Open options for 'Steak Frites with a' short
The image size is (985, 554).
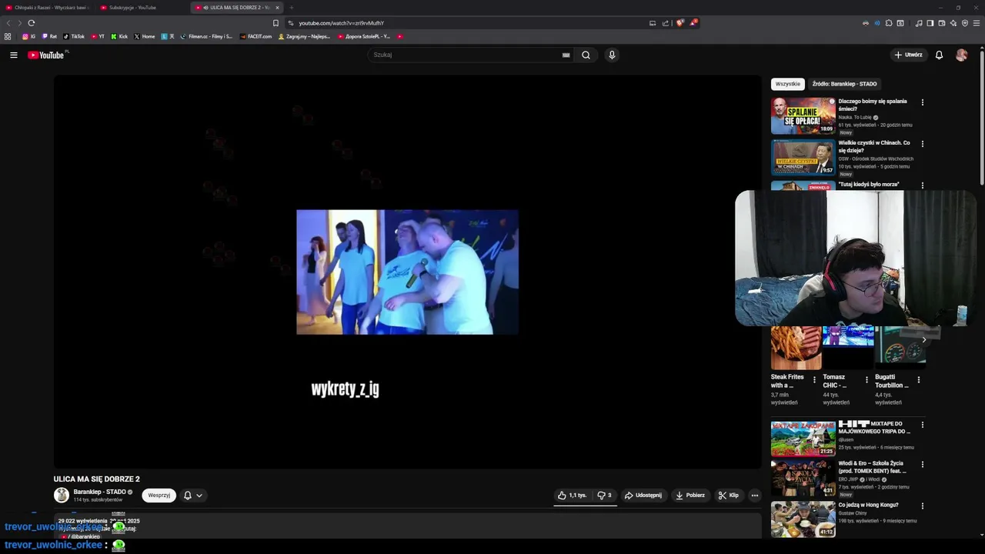[814, 379]
